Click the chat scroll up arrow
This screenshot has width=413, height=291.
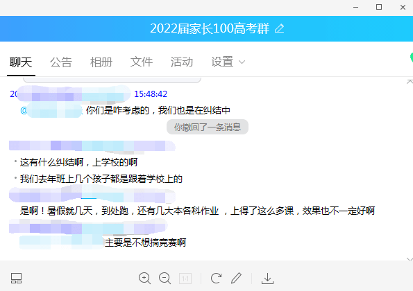click(410, 82)
